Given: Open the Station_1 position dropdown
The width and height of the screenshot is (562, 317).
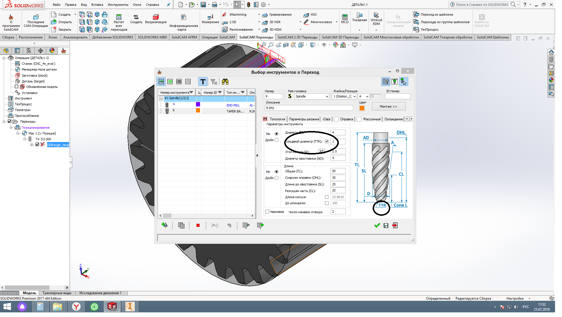Looking at the screenshot, I should pyautogui.click(x=354, y=97).
